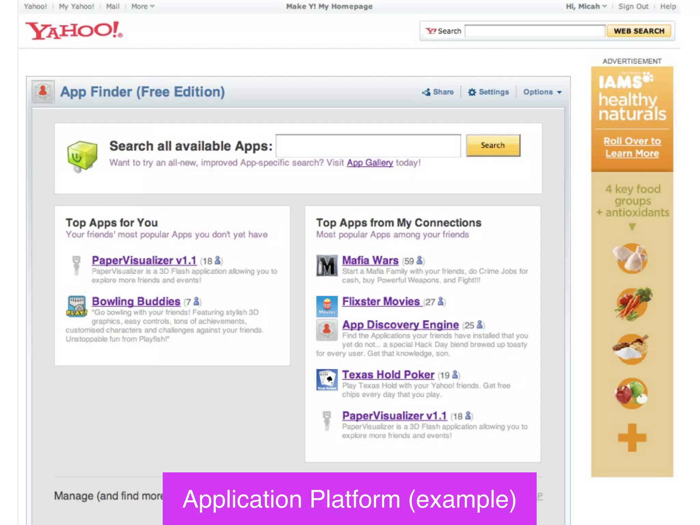The image size is (700, 525).
Task: Open Mail from the top navigation
Action: [113, 6]
